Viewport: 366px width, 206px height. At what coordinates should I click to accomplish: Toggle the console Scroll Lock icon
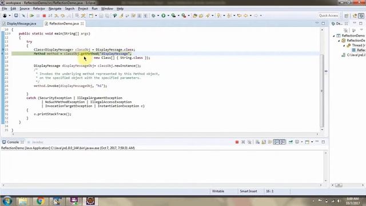tap(264, 142)
